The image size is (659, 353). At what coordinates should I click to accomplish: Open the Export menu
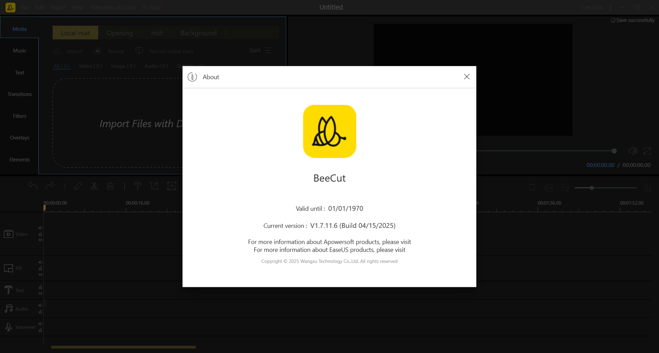pyautogui.click(x=58, y=7)
